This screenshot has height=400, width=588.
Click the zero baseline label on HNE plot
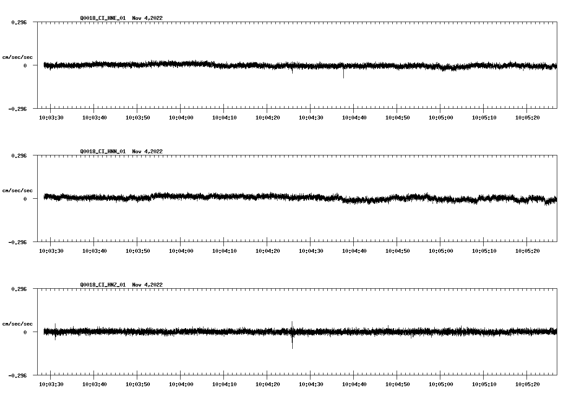pyautogui.click(x=25, y=65)
